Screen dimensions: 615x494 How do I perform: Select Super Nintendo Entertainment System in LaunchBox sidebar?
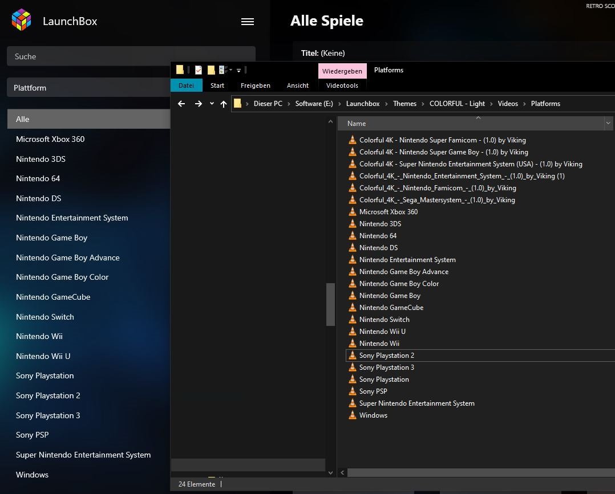tap(83, 455)
